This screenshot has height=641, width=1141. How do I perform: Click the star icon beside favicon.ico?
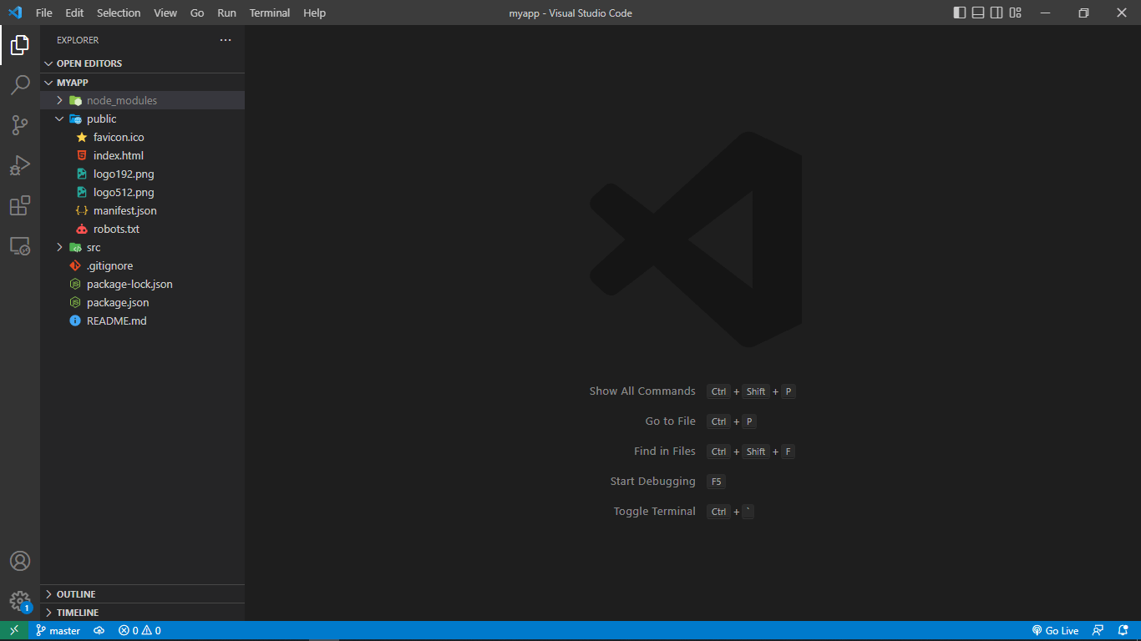point(81,137)
